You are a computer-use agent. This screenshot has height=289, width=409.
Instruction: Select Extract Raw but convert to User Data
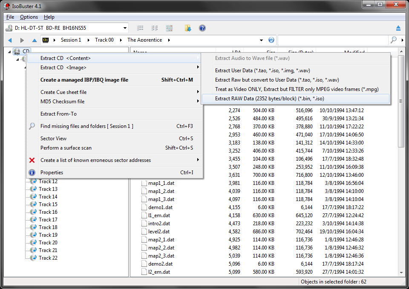click(x=296, y=80)
